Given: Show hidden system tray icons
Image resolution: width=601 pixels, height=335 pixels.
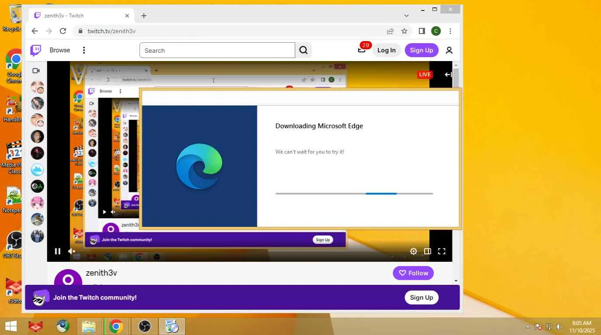Looking at the screenshot, I should point(528,327).
